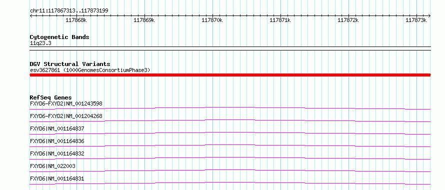
Task: Select the Cytogenetic Bands track title
Action: [59, 37]
